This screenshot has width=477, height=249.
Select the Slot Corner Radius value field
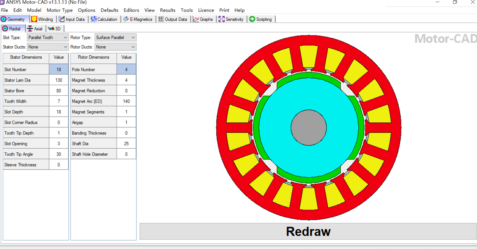(59, 122)
